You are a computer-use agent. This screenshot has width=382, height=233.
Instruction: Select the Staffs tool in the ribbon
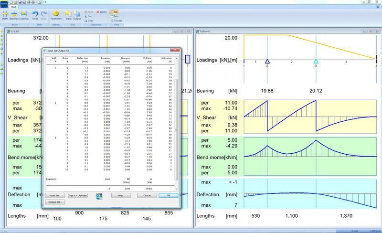tap(5, 15)
